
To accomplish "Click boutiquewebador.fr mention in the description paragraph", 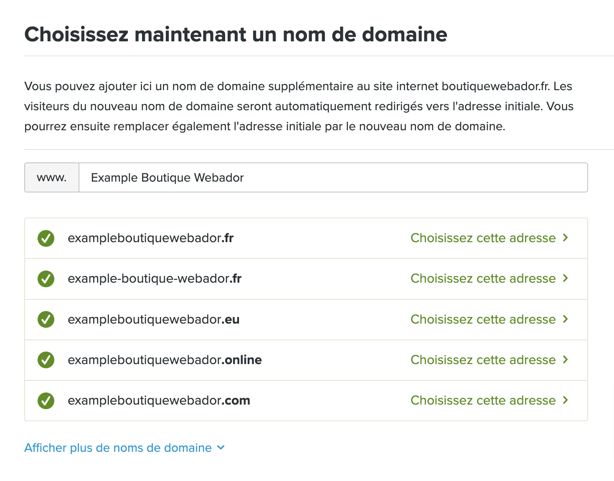I will coord(495,86).
